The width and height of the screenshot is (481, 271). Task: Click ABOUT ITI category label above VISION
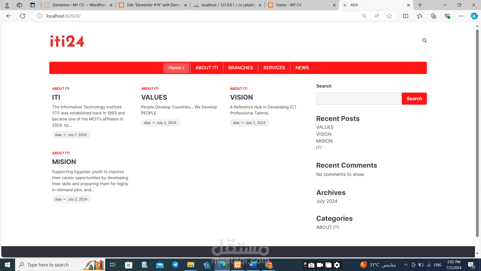[x=238, y=89]
